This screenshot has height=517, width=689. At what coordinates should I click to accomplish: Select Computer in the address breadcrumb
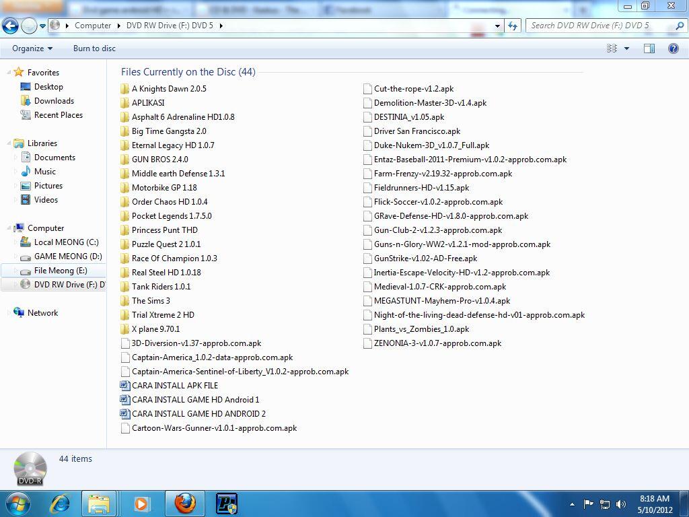(x=93, y=26)
